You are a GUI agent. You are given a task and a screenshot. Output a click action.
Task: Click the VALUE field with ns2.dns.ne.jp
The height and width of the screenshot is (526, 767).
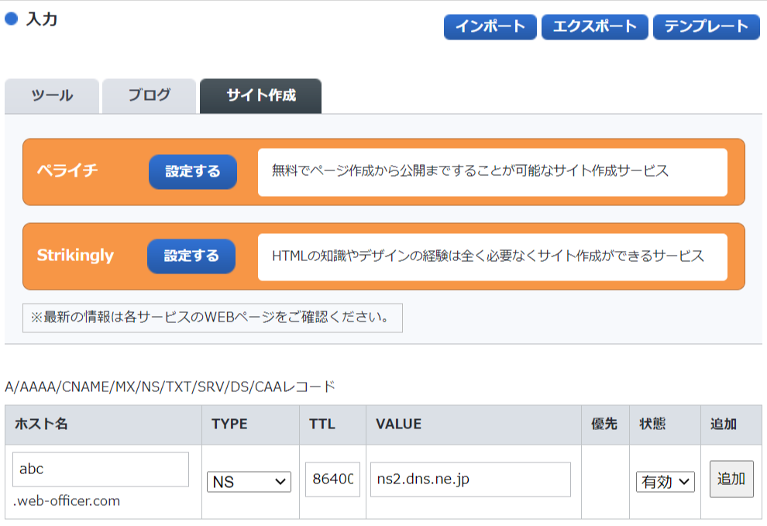pos(470,479)
